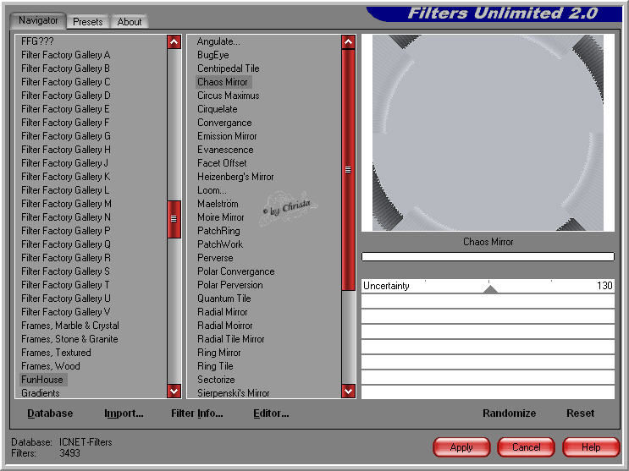Click the filter list scroll-up arrow

348,42
